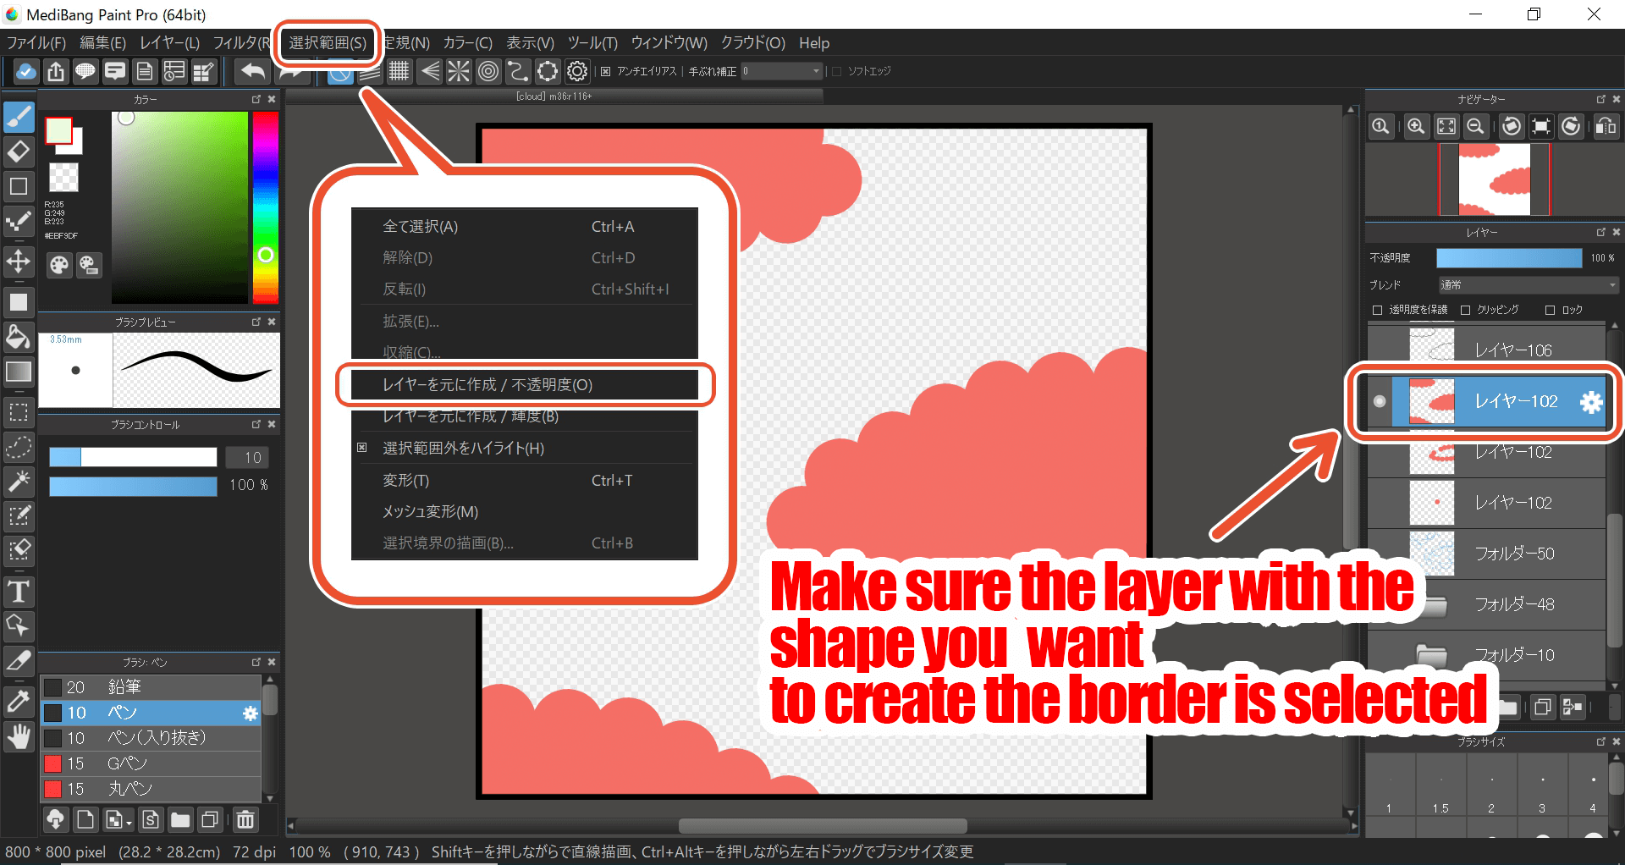This screenshot has width=1625, height=865.
Task: Reset zoom to 100% in Navigator
Action: [1380, 127]
